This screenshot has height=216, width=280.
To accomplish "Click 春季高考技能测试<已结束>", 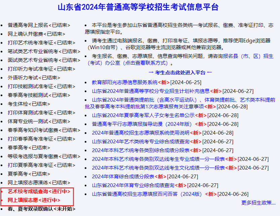I will pos(39,95).
